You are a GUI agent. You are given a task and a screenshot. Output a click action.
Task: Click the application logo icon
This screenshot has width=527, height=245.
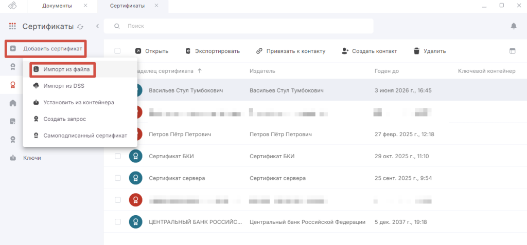click(13, 6)
